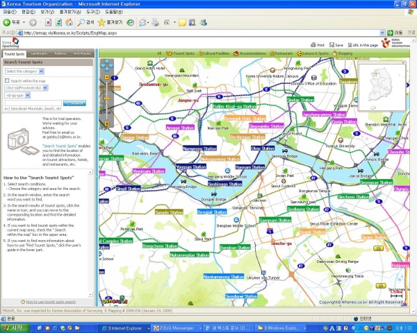Click the IE Back navigation button
Screen dimensions: 417x333
pos(8,22)
